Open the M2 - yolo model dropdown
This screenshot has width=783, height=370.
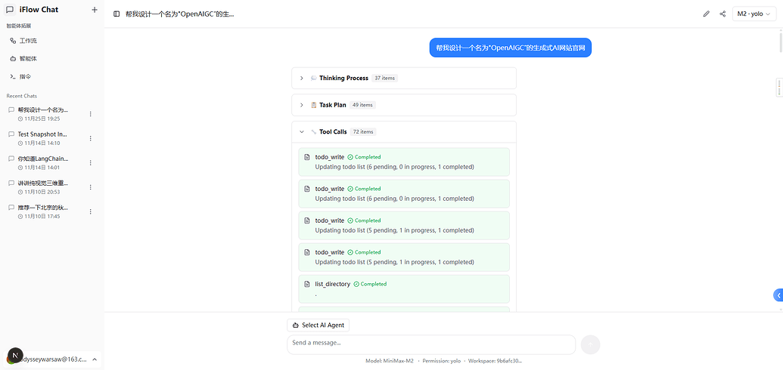coord(754,14)
